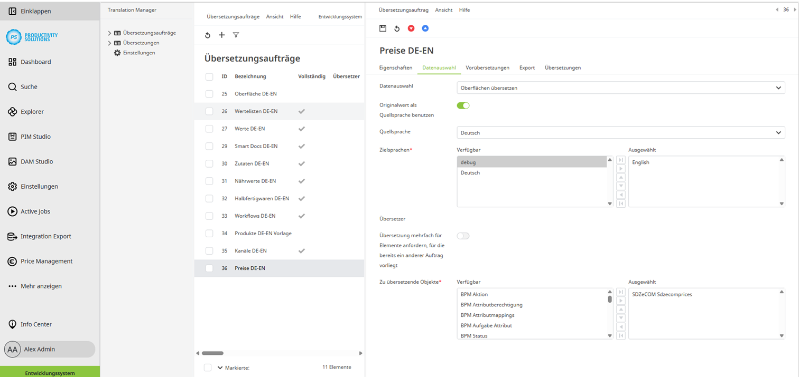
Task: Click the blue upvote circle icon
Action: point(425,28)
